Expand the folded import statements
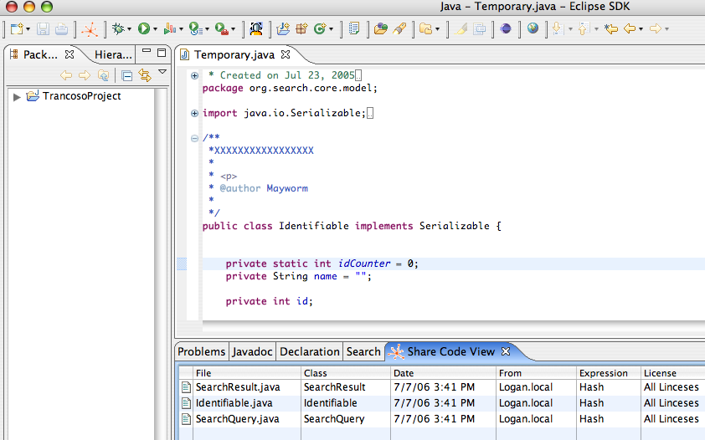 [194, 113]
